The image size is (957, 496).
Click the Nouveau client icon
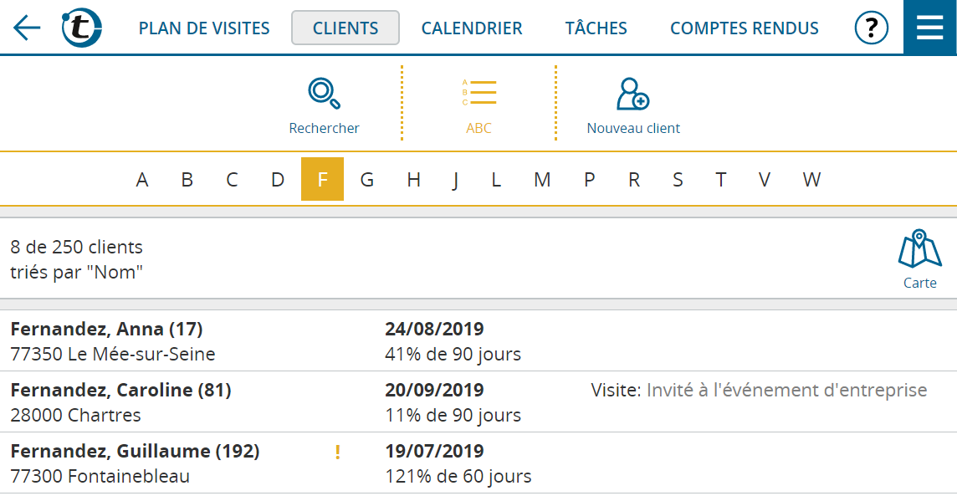coord(632,94)
